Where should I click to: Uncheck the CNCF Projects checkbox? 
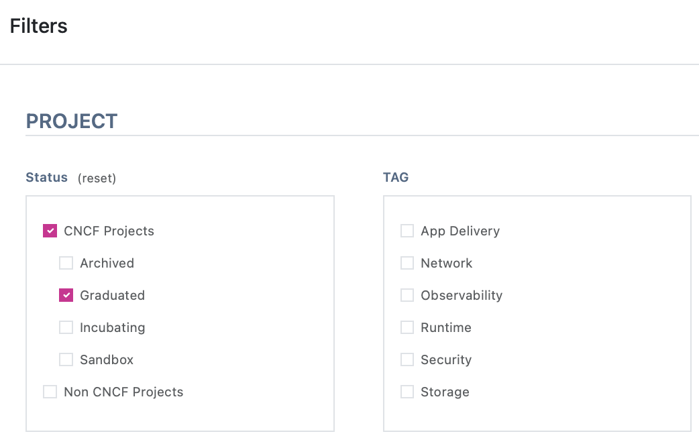[x=50, y=231]
